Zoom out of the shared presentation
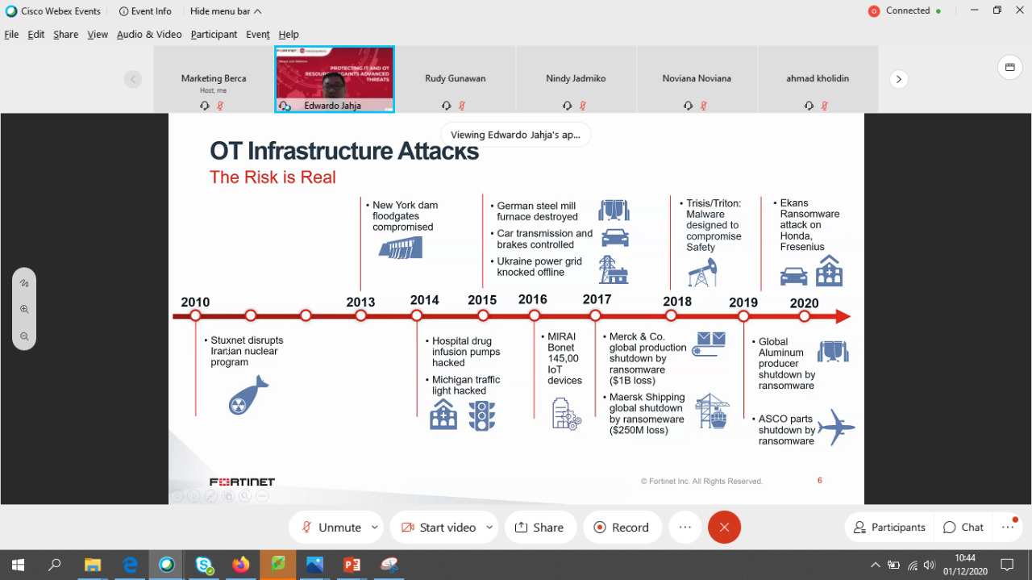Image resolution: width=1032 pixels, height=580 pixels. (24, 336)
